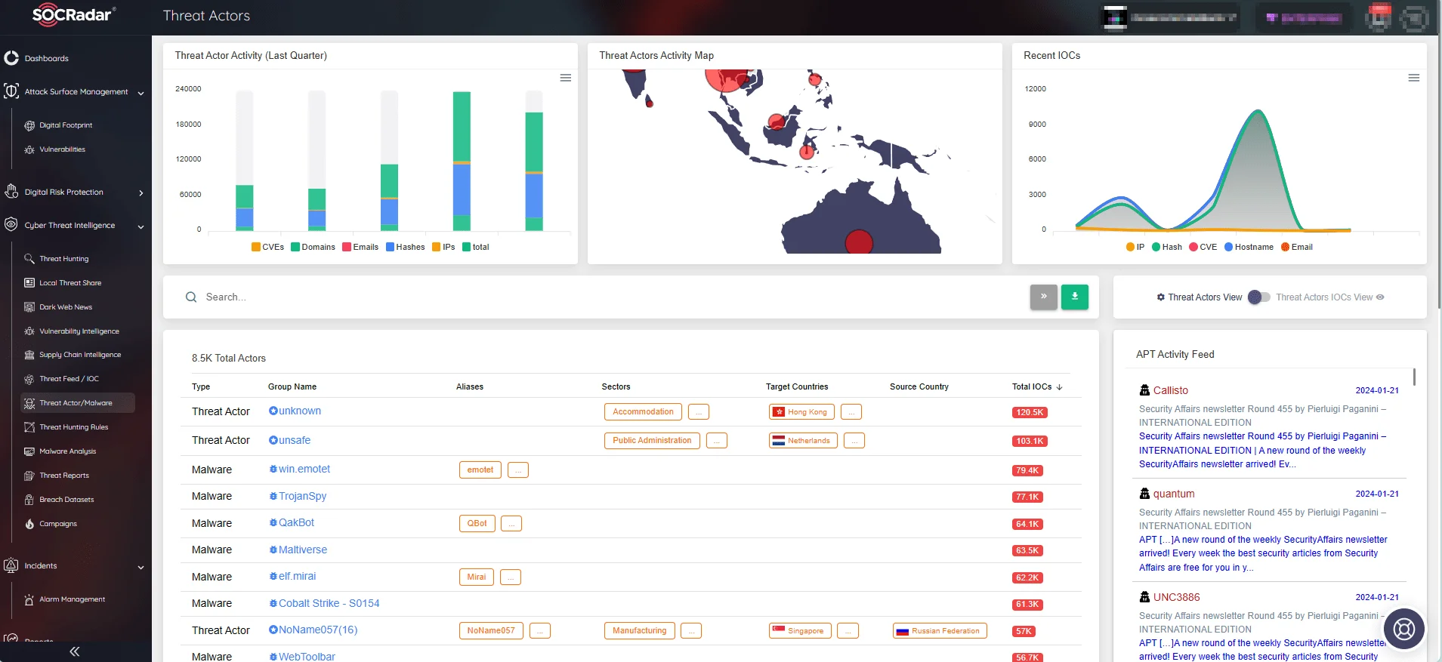Focus the actors Search field
This screenshot has height=662, width=1442.
click(x=604, y=297)
